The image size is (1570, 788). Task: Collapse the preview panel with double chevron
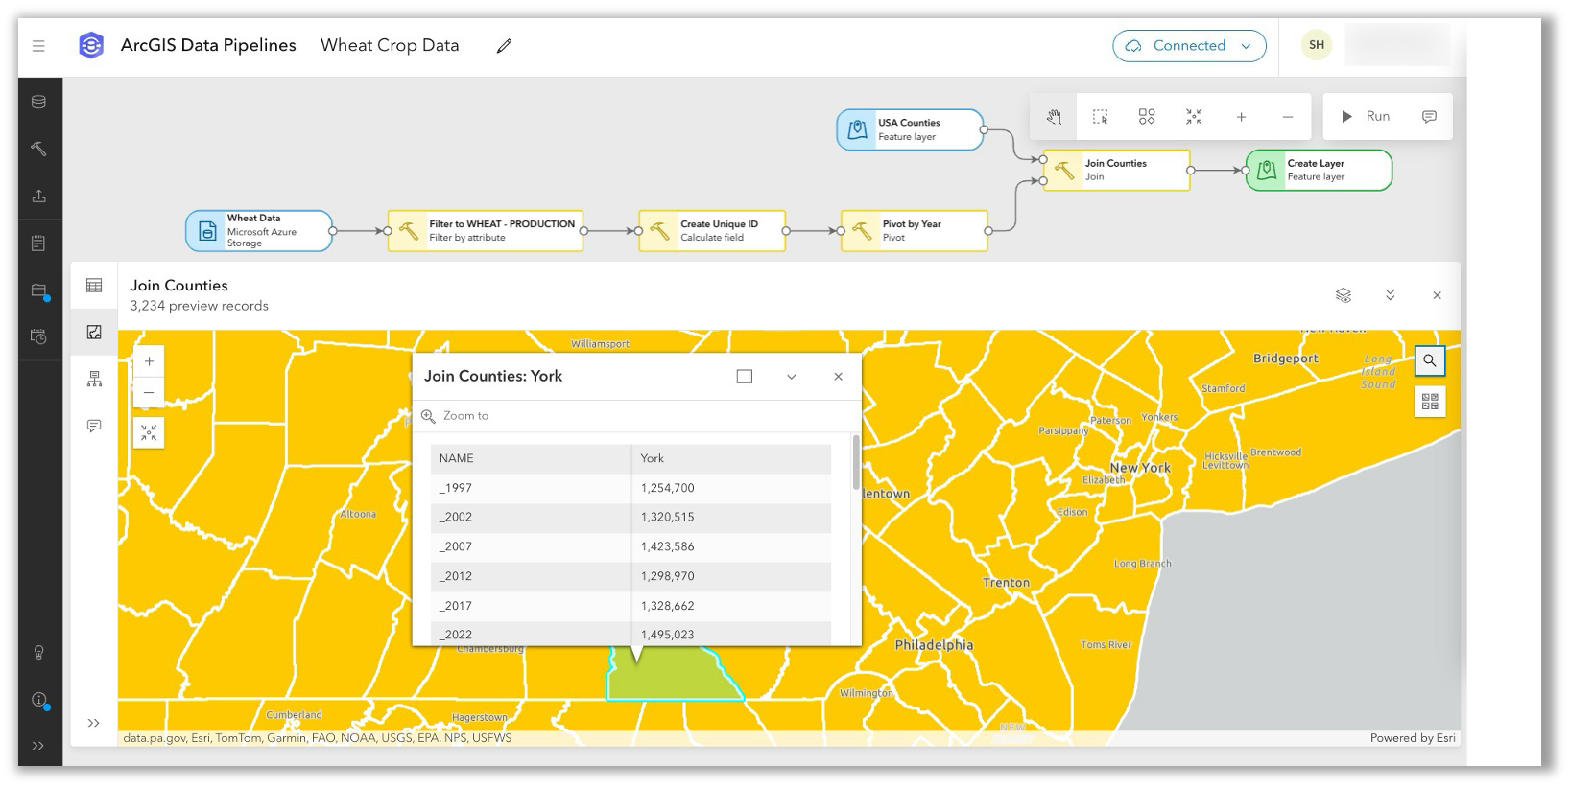[x=1391, y=295]
